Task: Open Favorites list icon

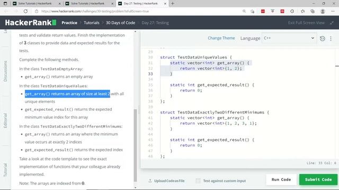Action: pos(302,11)
